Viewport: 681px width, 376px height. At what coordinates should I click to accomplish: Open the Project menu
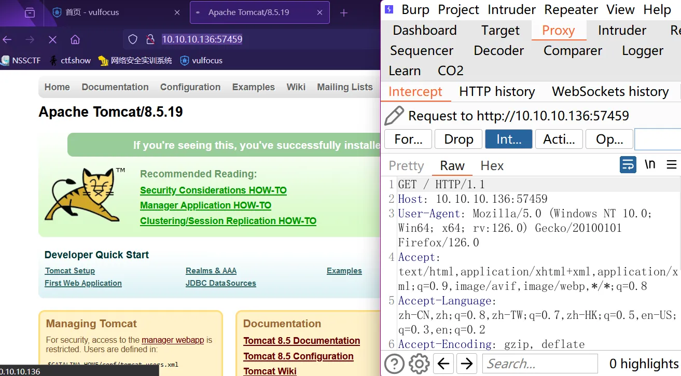[x=458, y=10]
